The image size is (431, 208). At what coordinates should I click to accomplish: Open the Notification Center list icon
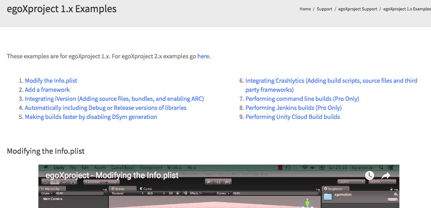(x=390, y=167)
